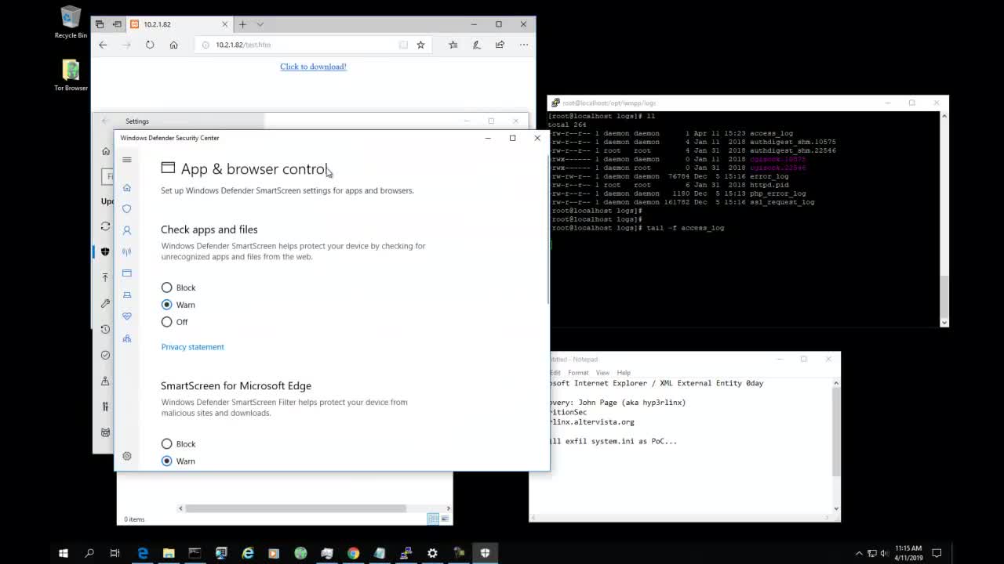The width and height of the screenshot is (1004, 564).
Task: Open Family options icon in Defender sidebar
Action: [x=127, y=338]
